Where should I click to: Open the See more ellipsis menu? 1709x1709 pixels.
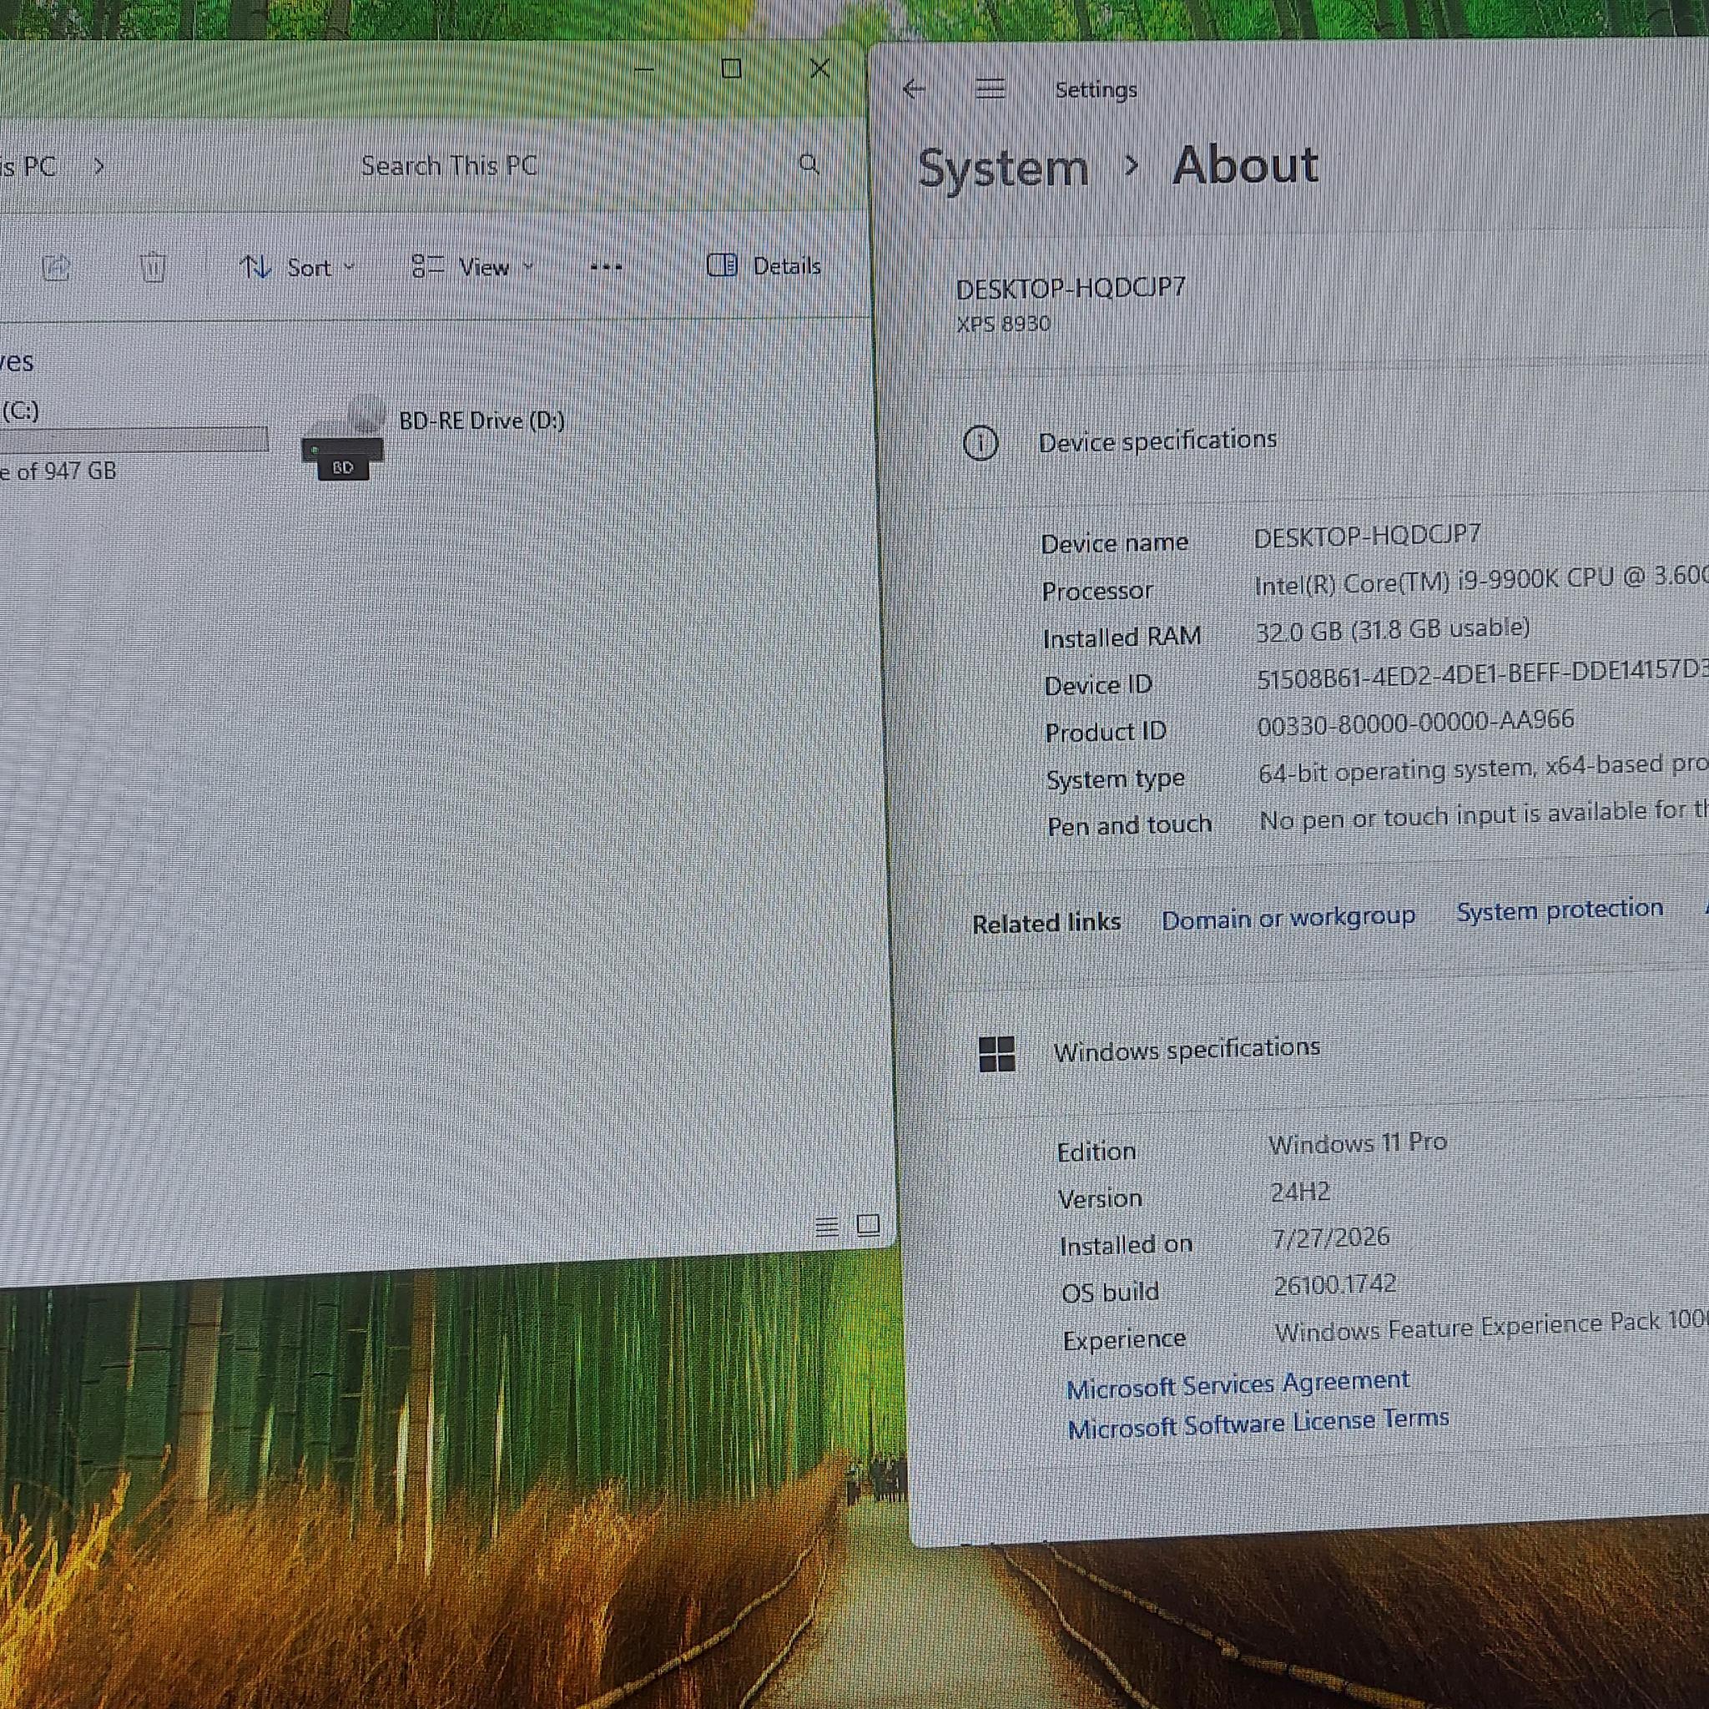tap(606, 266)
